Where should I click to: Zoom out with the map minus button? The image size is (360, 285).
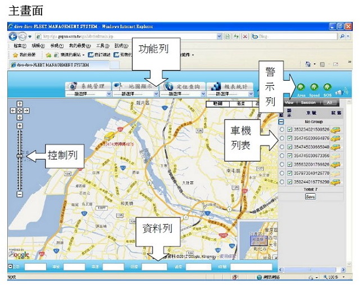(20, 194)
